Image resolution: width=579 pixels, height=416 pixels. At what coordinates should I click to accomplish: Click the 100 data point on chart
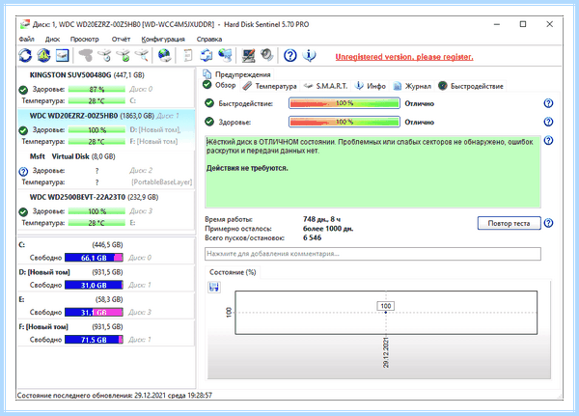[x=385, y=313]
